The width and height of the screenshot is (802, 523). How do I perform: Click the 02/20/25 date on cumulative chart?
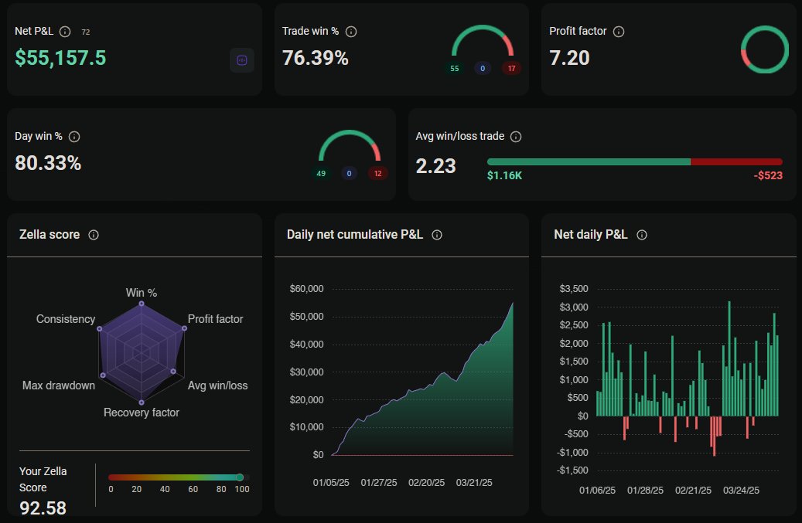pos(427,483)
